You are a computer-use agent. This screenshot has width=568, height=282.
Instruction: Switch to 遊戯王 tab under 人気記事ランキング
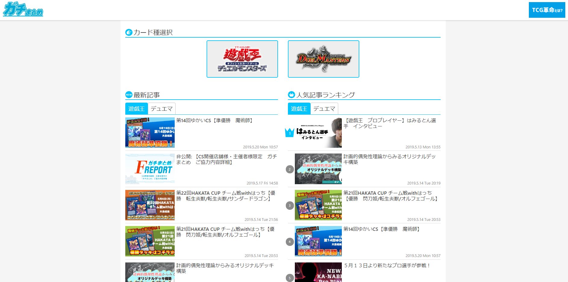[299, 109]
